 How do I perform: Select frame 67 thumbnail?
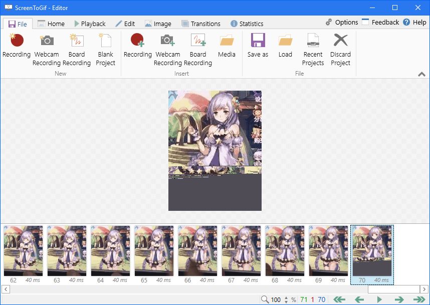pyautogui.click(x=241, y=254)
